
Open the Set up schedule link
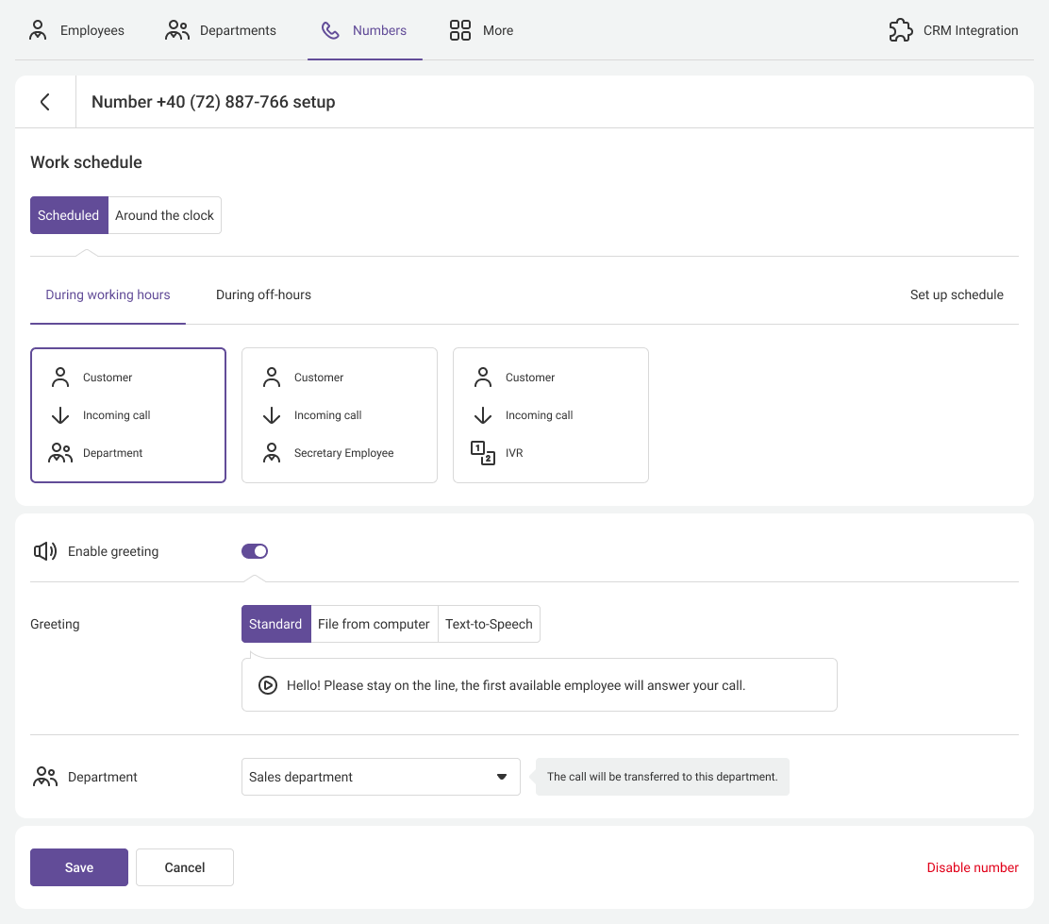tap(956, 294)
